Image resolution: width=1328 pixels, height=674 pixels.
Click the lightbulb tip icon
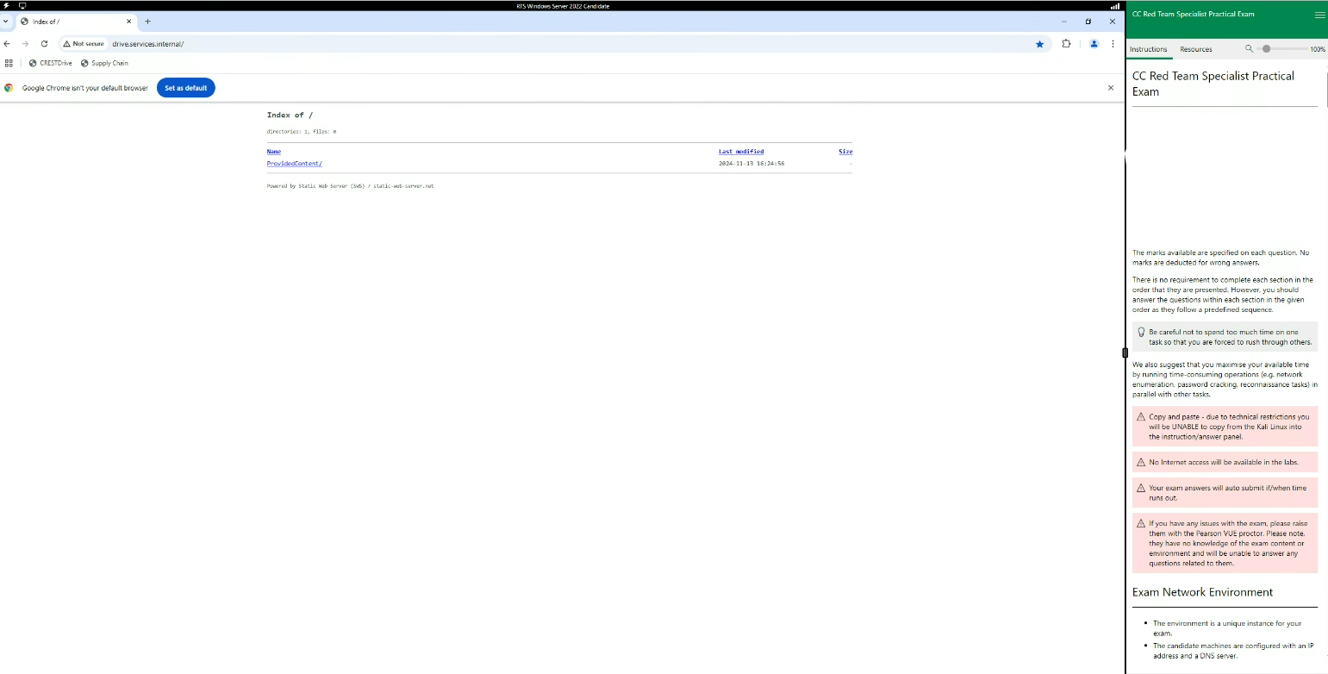click(1141, 332)
